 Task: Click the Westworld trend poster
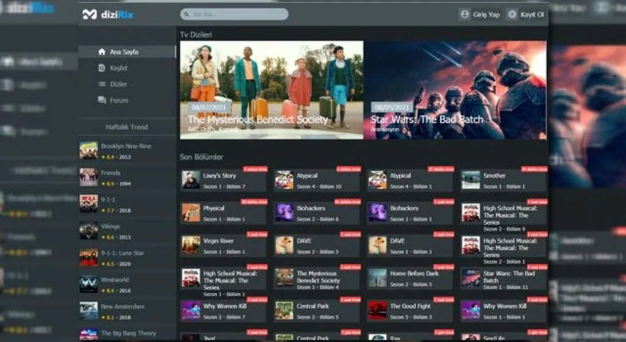tap(88, 284)
